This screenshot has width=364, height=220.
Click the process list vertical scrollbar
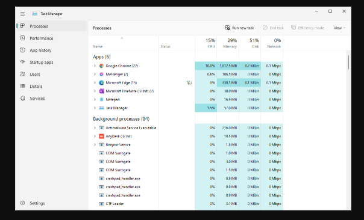(348, 62)
